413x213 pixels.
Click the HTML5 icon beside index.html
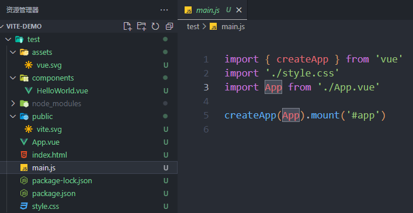[24, 155]
